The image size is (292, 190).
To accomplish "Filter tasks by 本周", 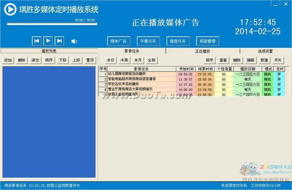I will point(124,60).
